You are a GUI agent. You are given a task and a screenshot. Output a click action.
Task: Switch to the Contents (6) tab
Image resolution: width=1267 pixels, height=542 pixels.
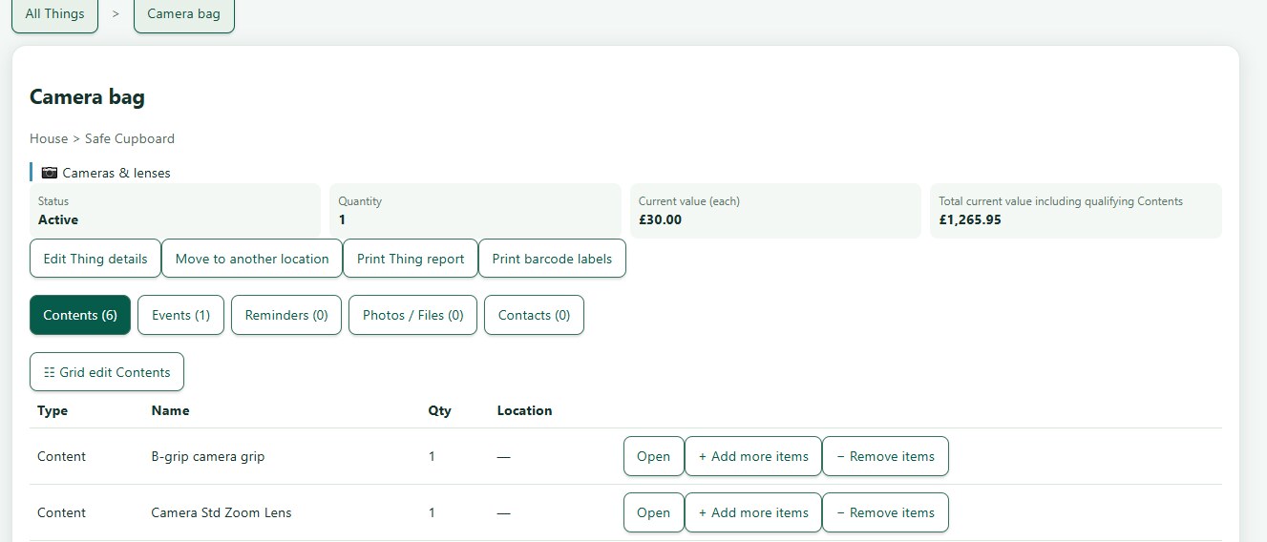coord(80,315)
